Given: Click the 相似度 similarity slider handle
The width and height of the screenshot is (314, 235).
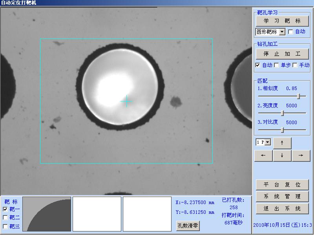Looking at the screenshot, I should tap(299, 96).
